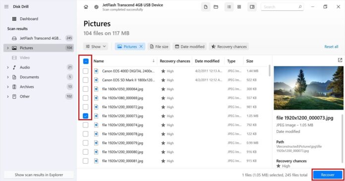Click the Video film icon in sidebar
This screenshot has height=181, width=345.
(x=14, y=58)
